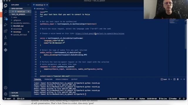Click the UTF-8 encoding status item
This screenshot has height=105, width=188.
tap(131, 99)
